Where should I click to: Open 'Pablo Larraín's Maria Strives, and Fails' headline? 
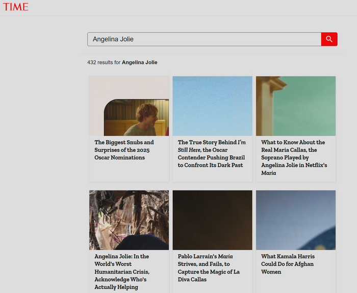coord(209,267)
